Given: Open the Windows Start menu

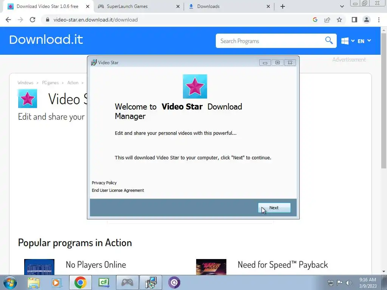Looking at the screenshot, I should 10,282.
